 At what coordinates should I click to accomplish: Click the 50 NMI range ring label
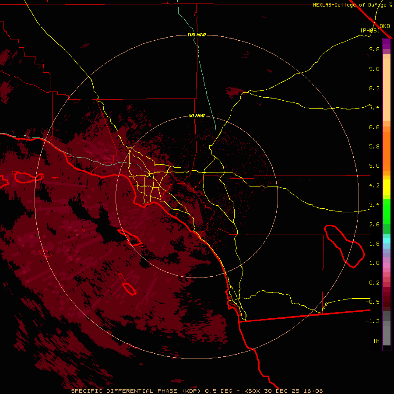[197, 116]
